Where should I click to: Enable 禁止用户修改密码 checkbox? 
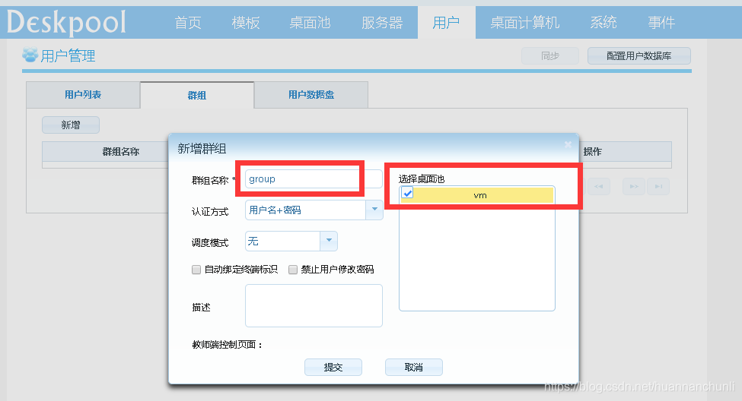click(x=293, y=270)
